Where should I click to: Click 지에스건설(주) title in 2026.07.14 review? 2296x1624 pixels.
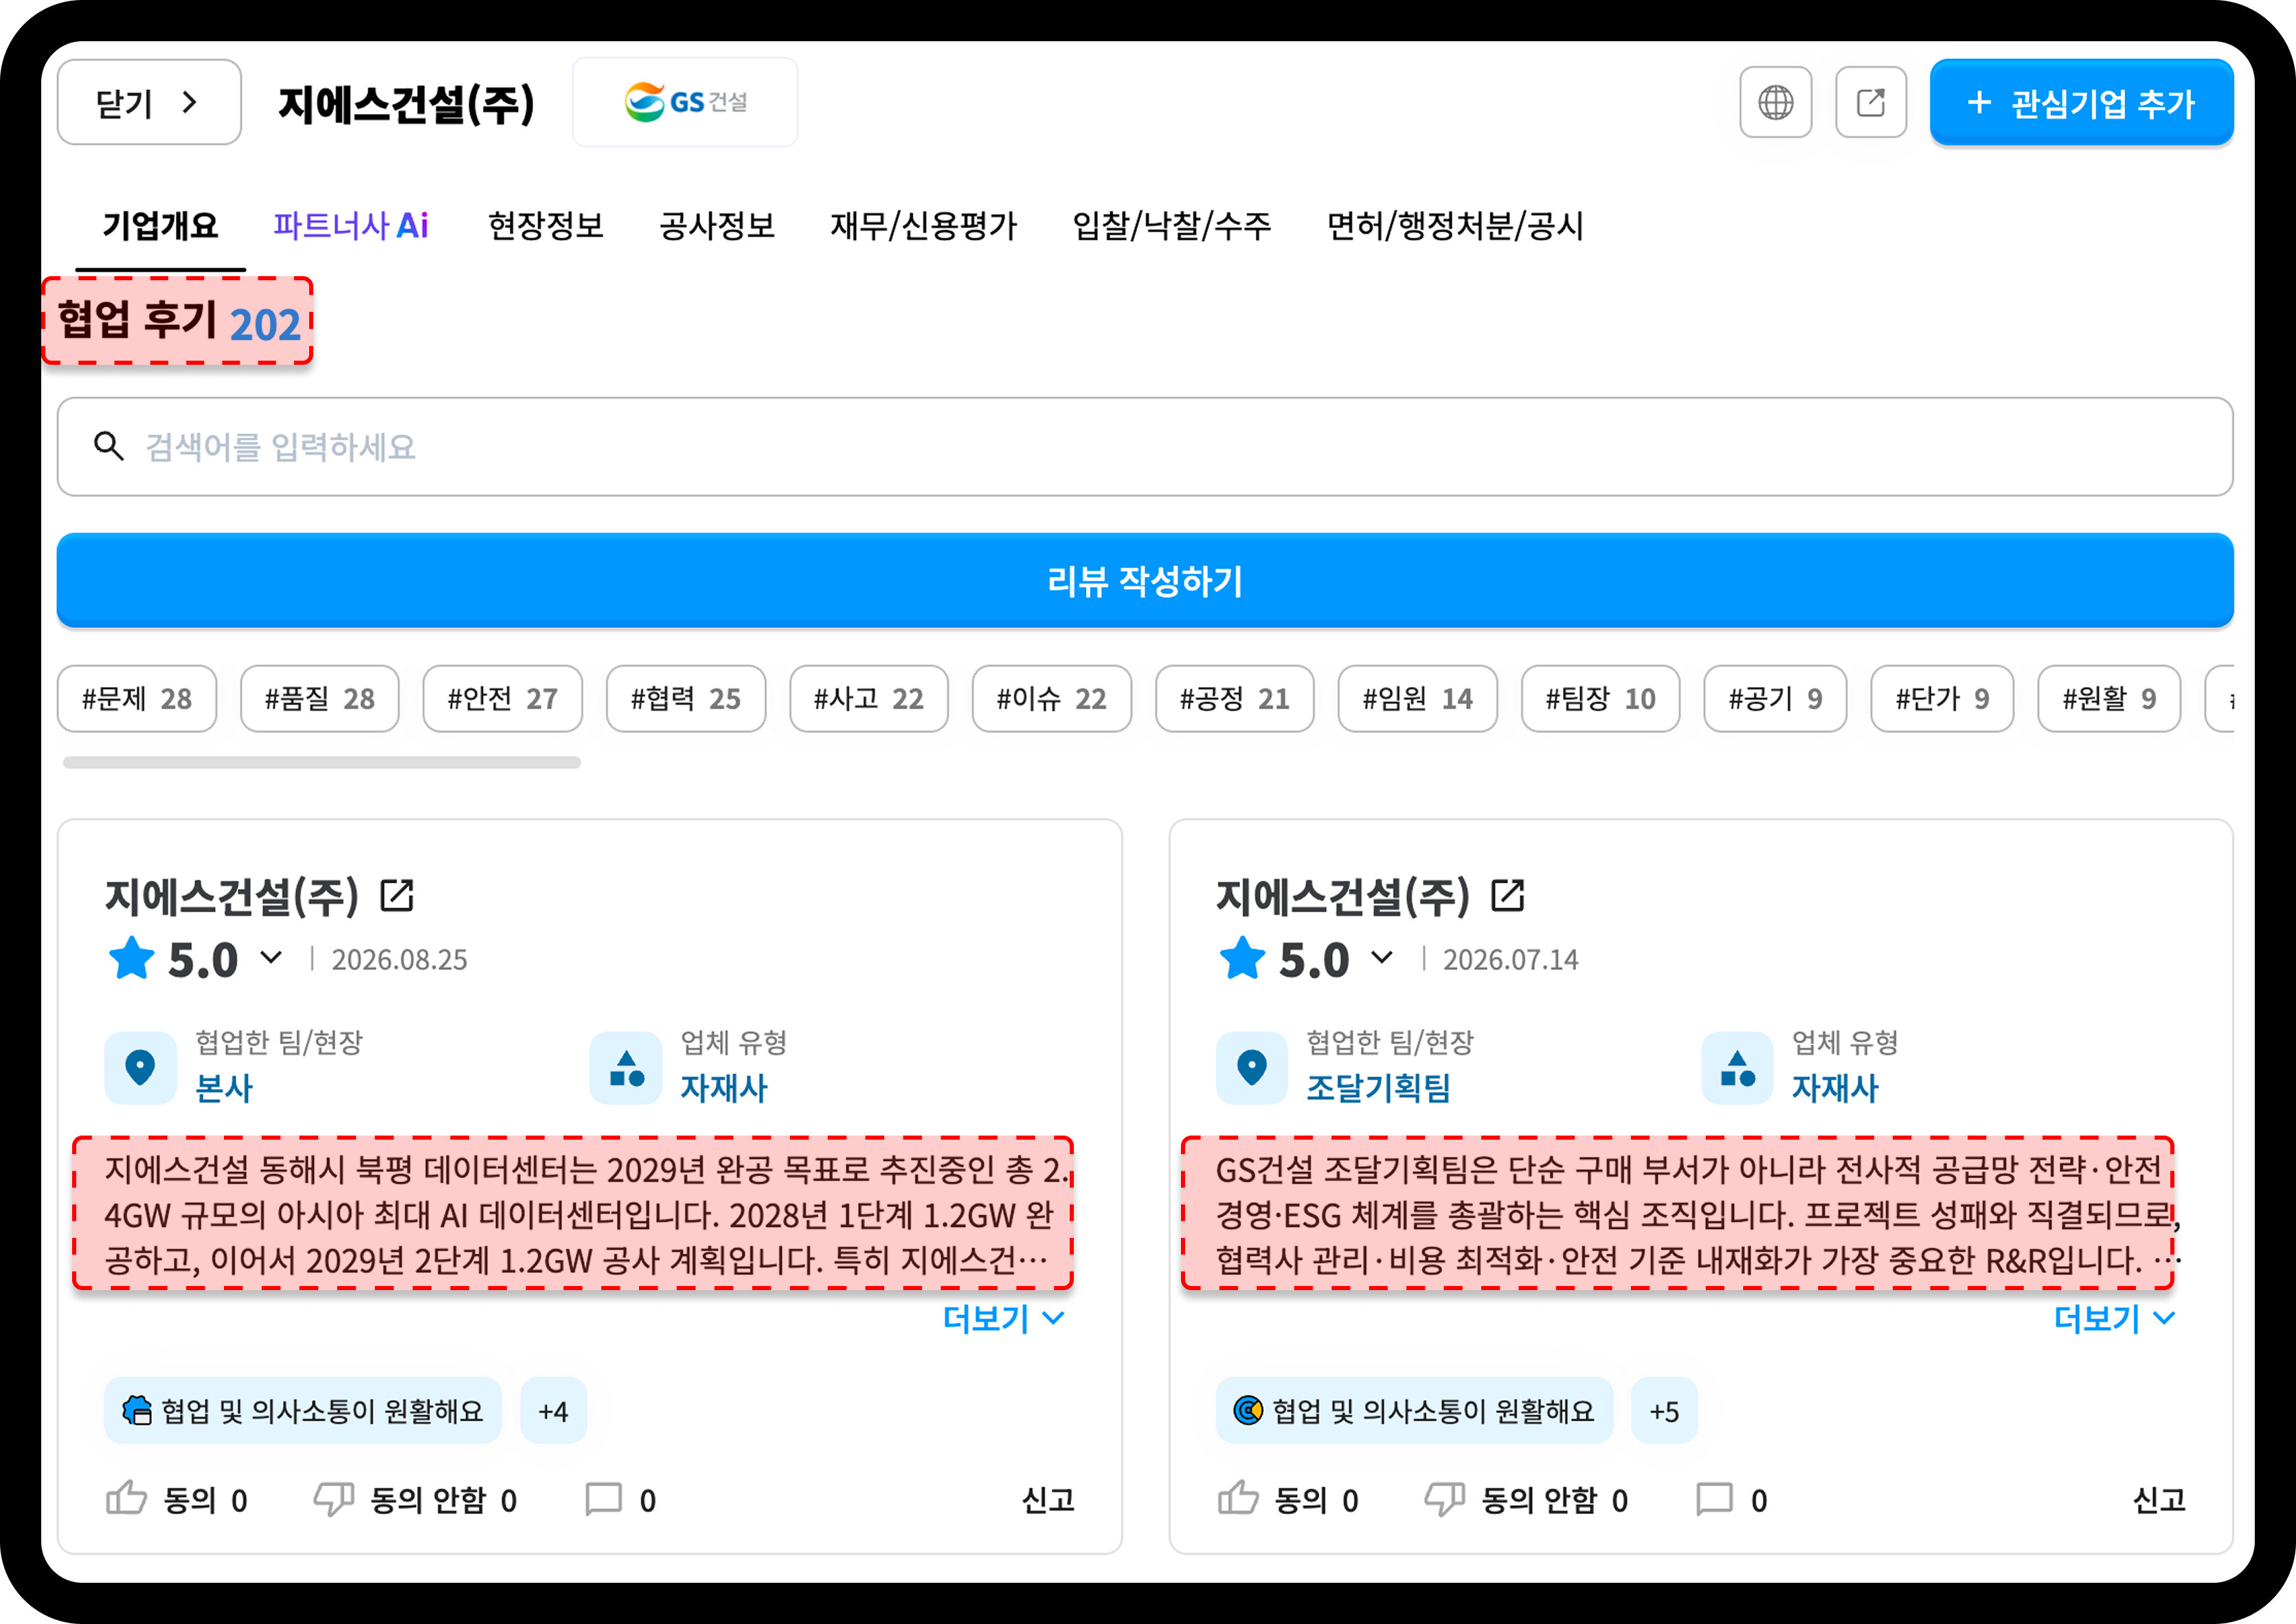(1343, 896)
